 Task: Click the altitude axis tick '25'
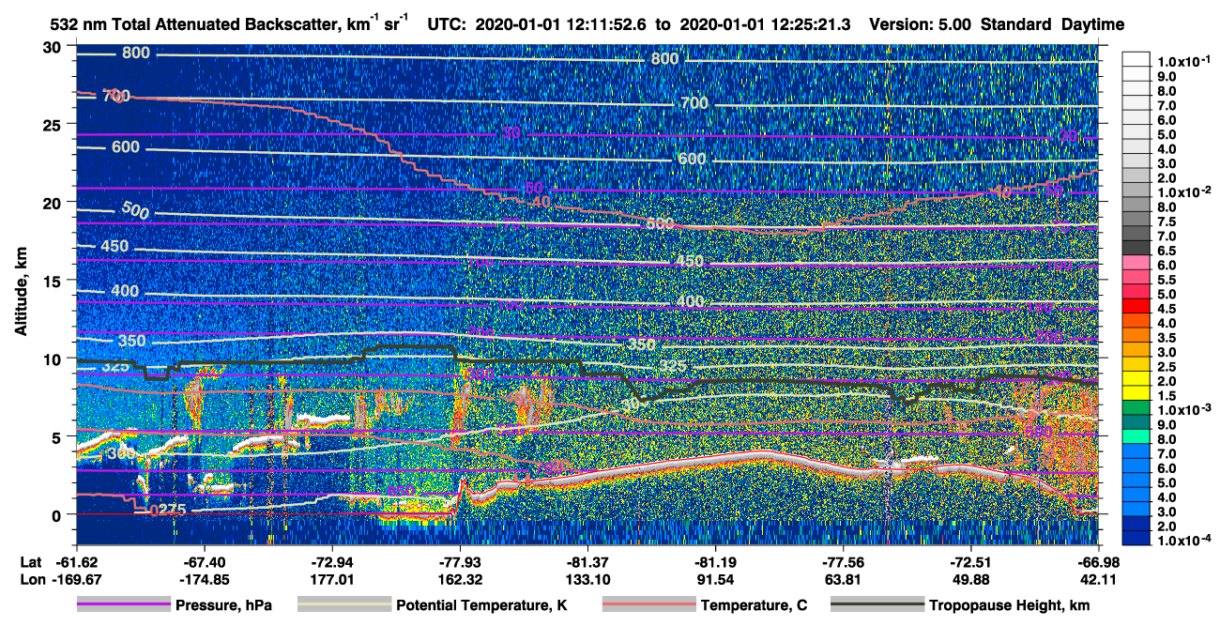pos(53,125)
